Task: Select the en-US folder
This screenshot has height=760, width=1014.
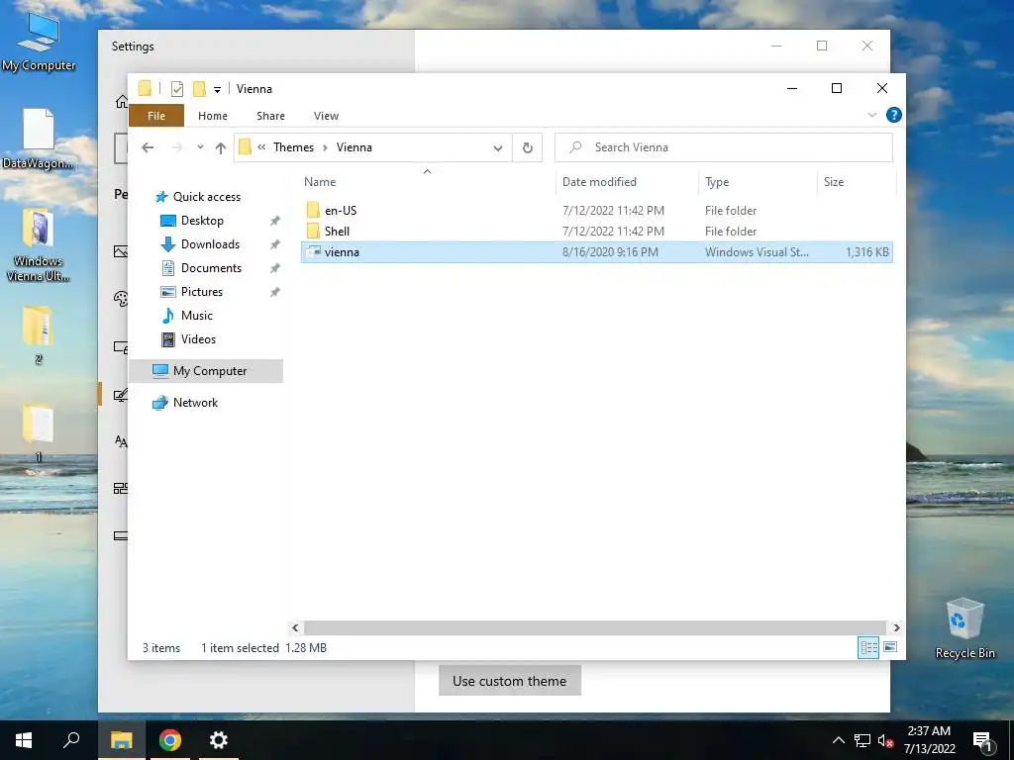Action: coord(596,211)
